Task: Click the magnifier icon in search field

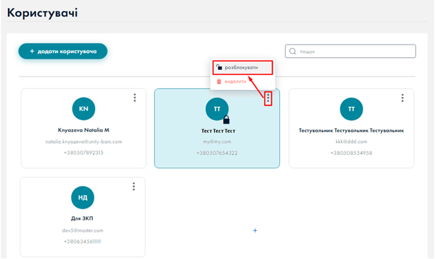Action: click(293, 51)
